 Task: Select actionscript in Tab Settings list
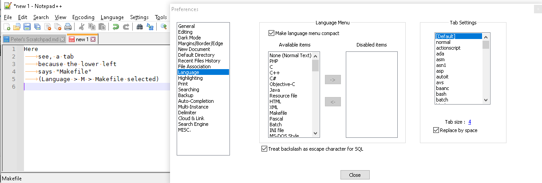pyautogui.click(x=459, y=48)
